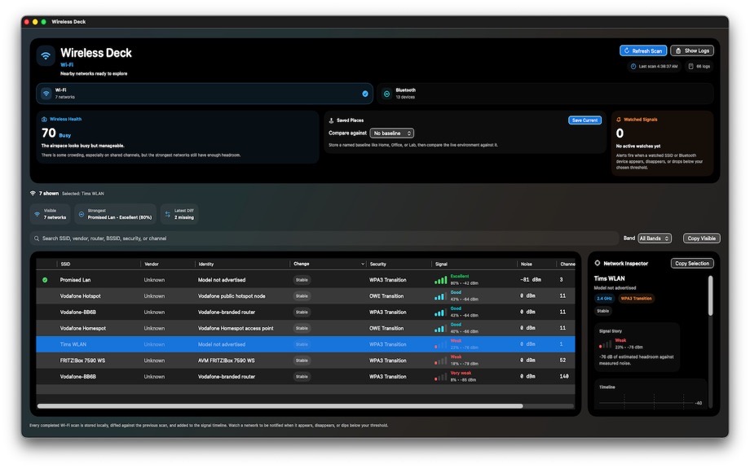The height and width of the screenshot is (468, 750).
Task: Switch to the Bluetooth 13 devices tab
Action: (545, 94)
